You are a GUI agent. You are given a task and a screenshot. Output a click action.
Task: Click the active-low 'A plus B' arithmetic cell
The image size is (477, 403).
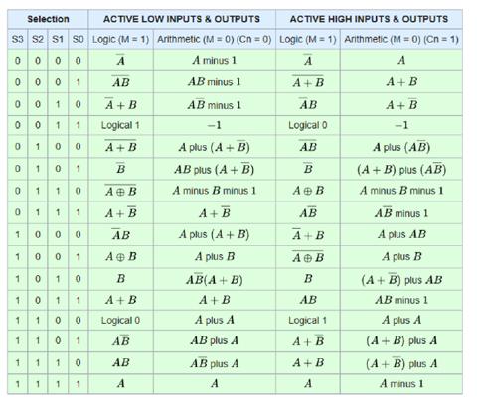[x=215, y=257]
